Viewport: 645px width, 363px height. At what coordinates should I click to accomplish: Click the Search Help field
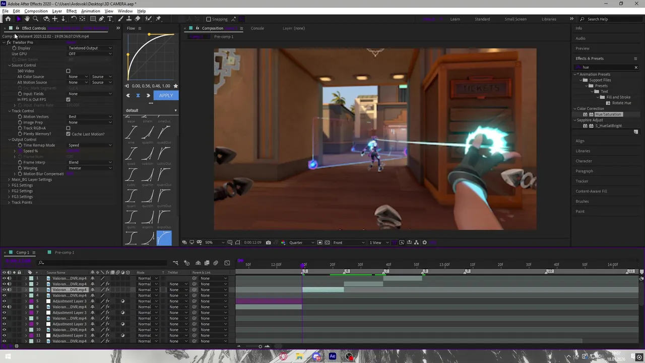[x=611, y=19]
